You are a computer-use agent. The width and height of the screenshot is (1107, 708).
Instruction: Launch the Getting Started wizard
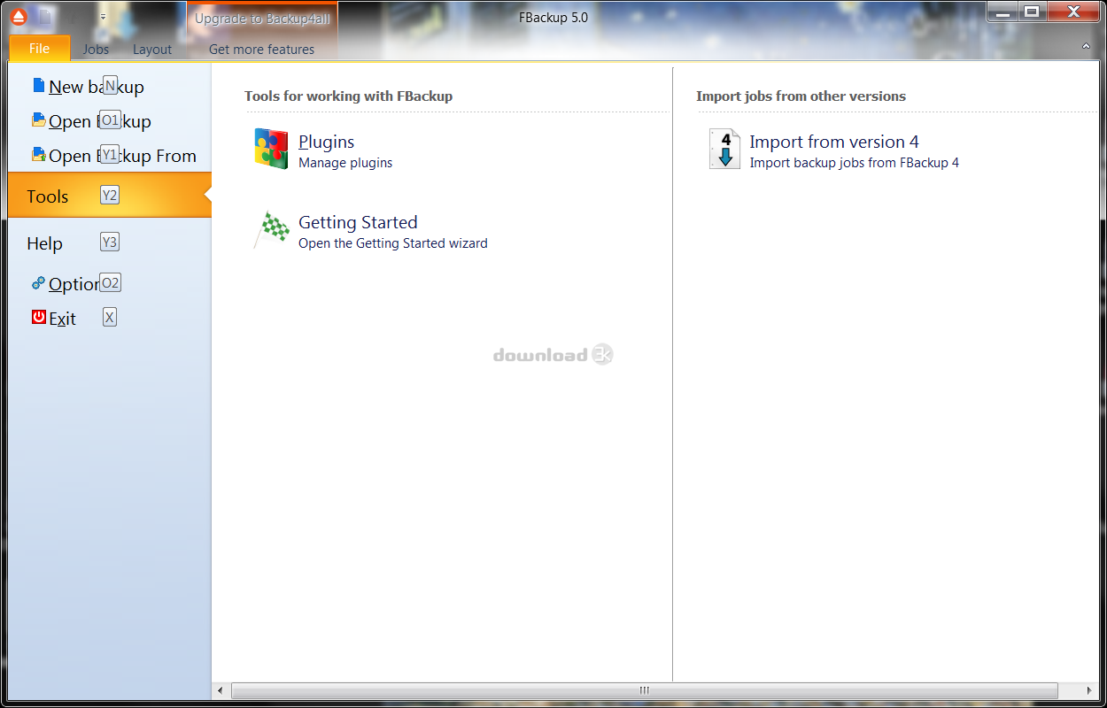click(x=358, y=222)
